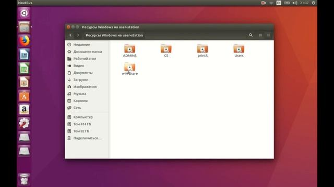Open Видео in the sidebar
Screen dimensions: 334x187
coord(87,66)
